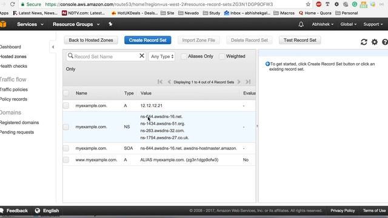
Task: Sort by the Name column header
Action: [81, 93]
